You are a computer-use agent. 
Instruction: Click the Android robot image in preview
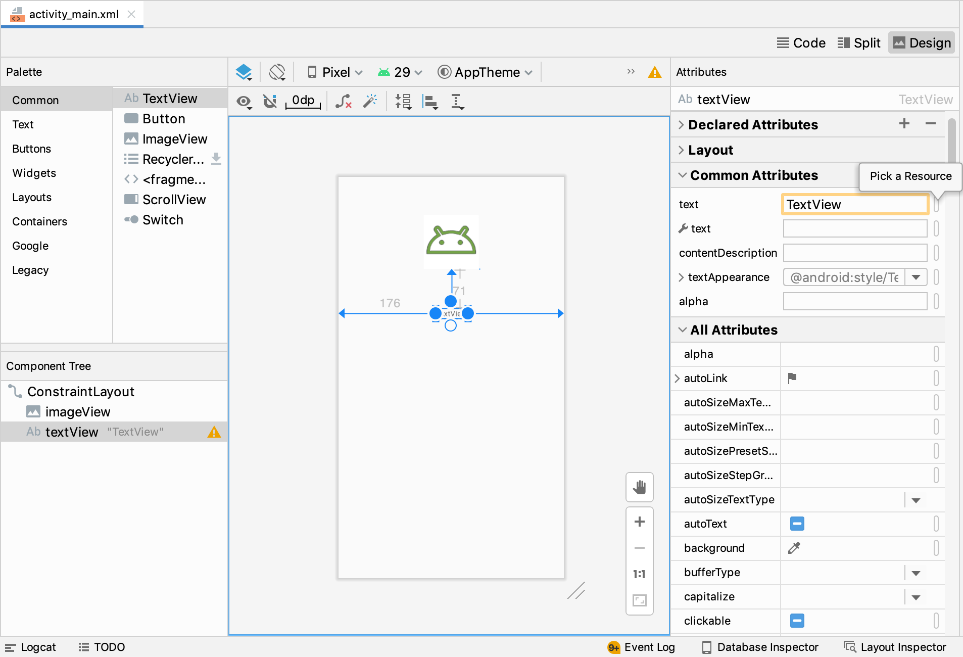[451, 241]
